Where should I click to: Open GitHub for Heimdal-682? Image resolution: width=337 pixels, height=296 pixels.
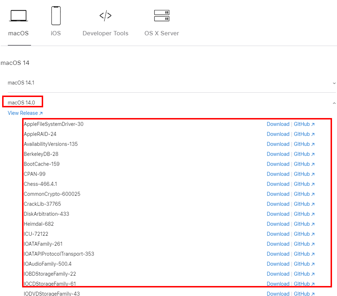[304, 224]
